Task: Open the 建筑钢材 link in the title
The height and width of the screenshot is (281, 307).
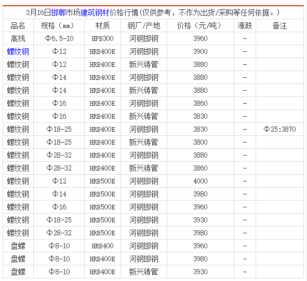Action: point(95,12)
